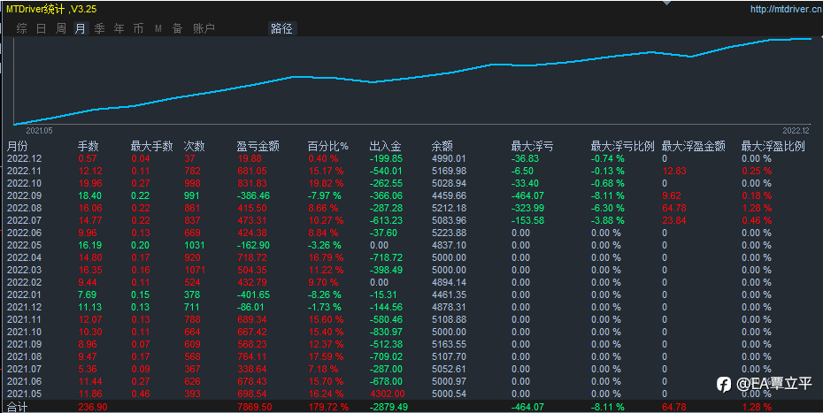Screen dimensions: 823x413
Task: Open the 备 notes tab
Action: 177,28
